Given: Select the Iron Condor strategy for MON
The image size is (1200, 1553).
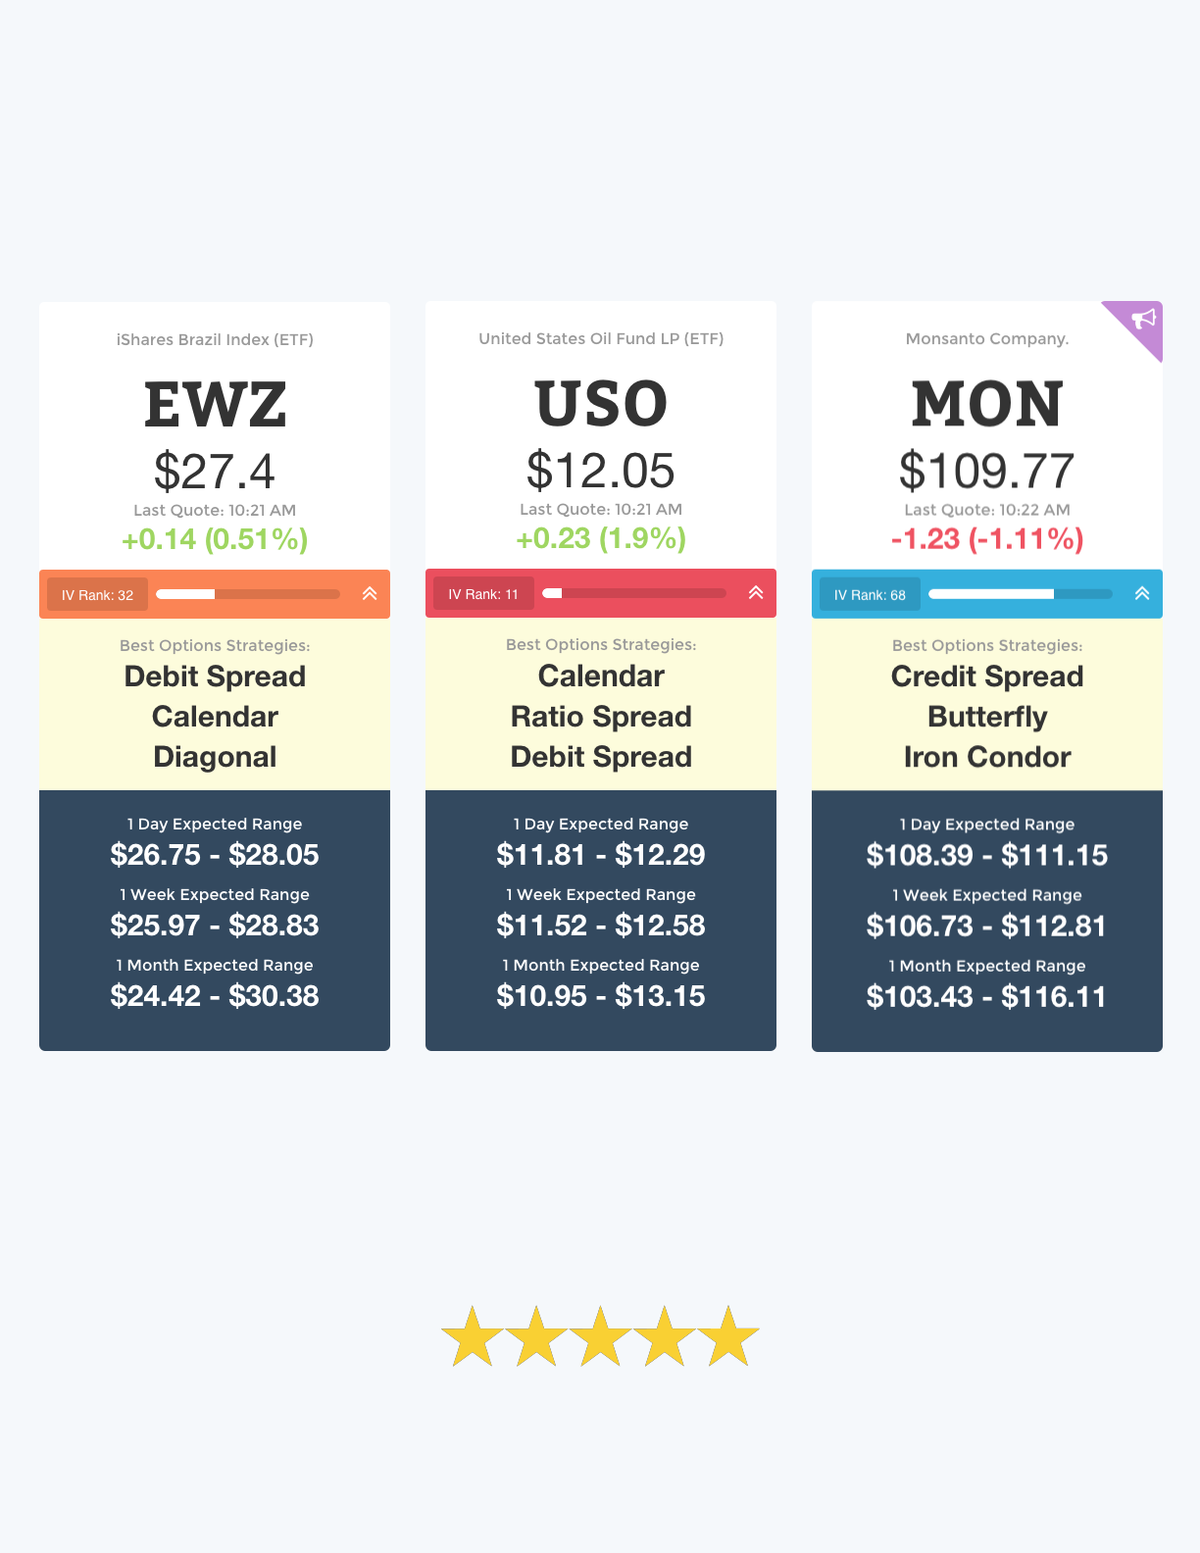Looking at the screenshot, I should [987, 757].
